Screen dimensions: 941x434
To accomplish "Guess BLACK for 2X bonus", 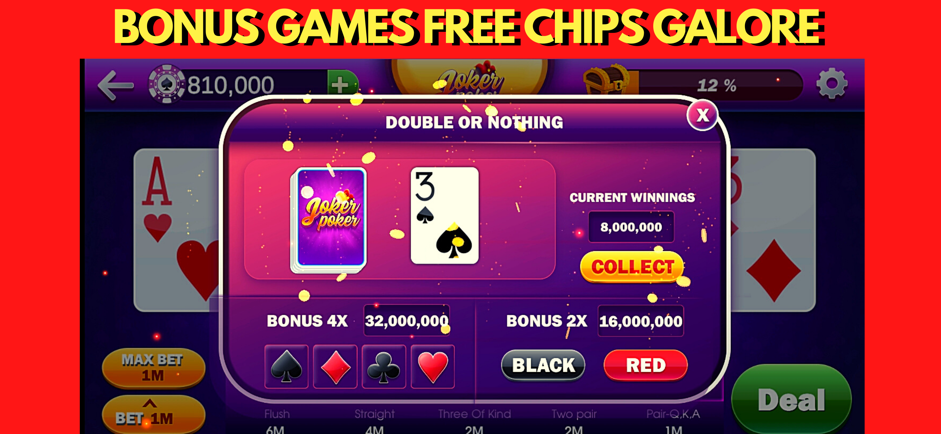I will click(543, 365).
